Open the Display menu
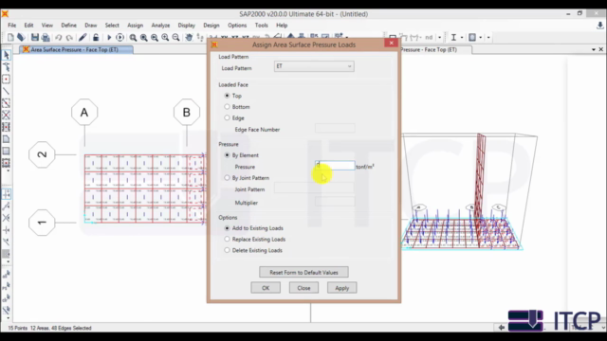 click(x=186, y=26)
